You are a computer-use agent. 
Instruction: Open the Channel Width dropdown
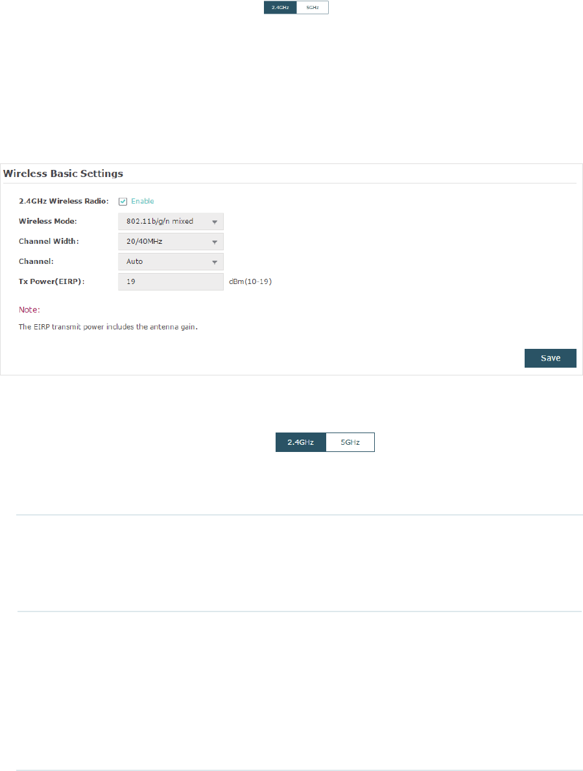[x=171, y=241]
